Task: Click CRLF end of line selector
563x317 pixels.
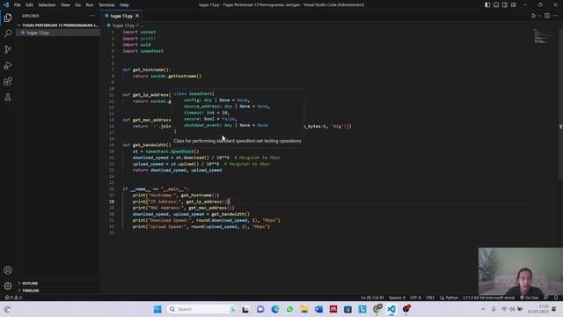Action: (430, 298)
